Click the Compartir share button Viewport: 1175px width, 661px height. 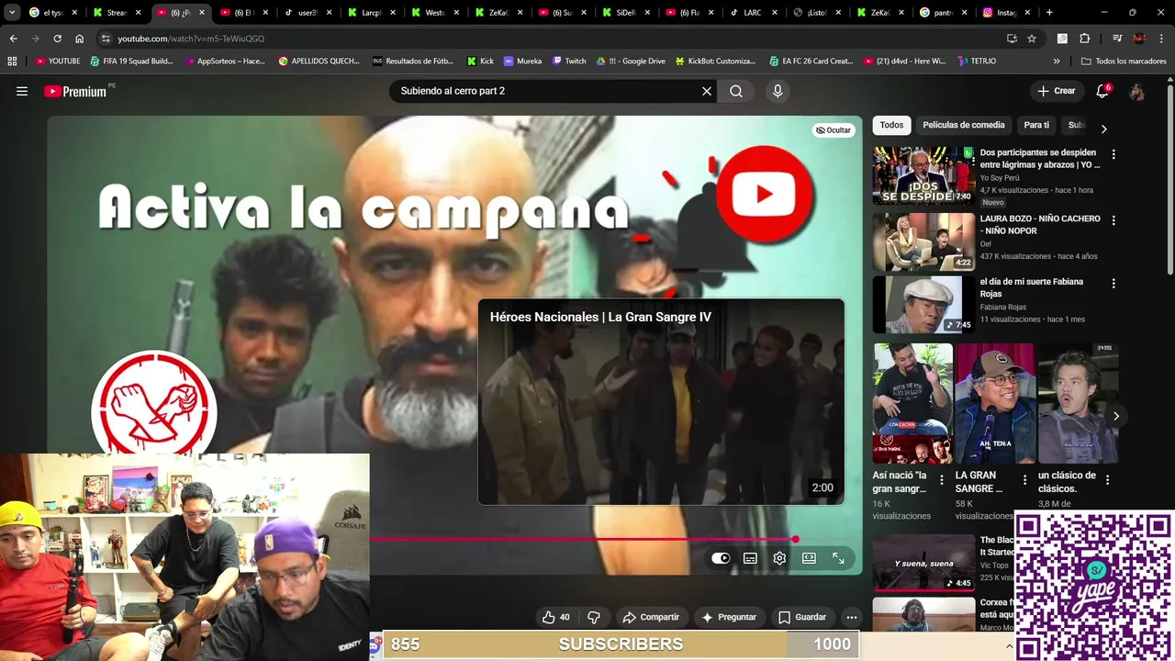pos(651,617)
